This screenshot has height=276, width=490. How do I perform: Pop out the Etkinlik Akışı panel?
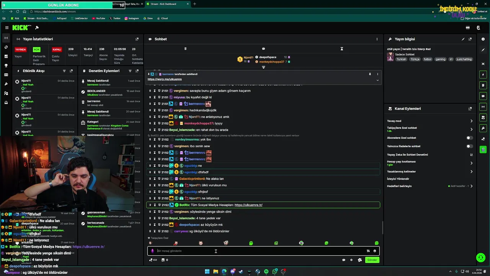click(71, 71)
